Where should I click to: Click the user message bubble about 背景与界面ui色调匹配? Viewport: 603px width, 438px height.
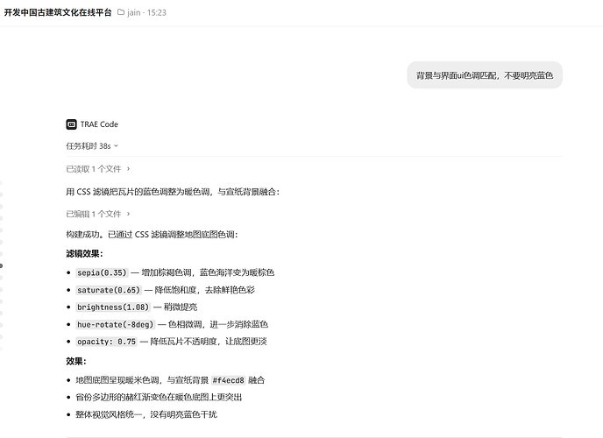[x=485, y=75]
